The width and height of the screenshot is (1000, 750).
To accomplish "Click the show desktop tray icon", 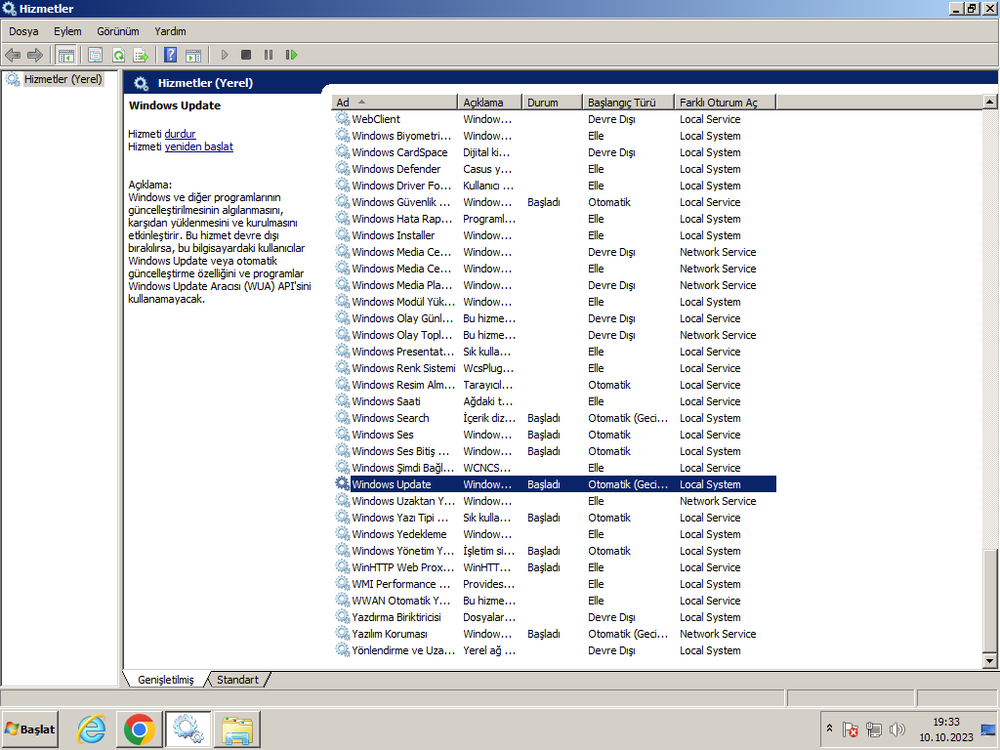I will (x=988, y=729).
